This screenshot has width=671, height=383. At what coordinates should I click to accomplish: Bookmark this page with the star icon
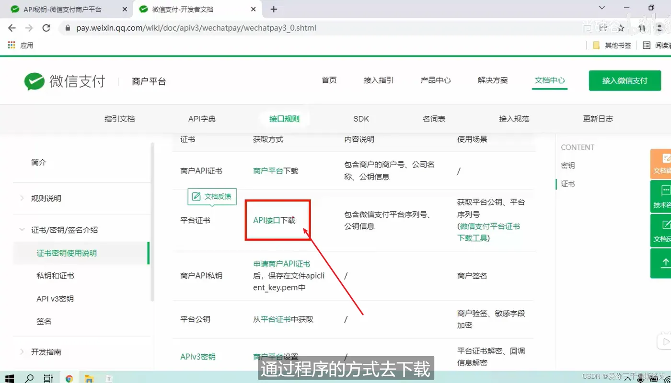pos(621,28)
